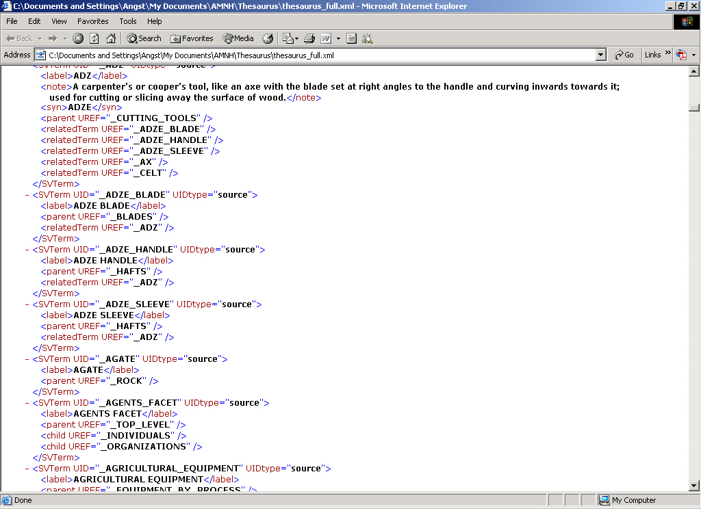The height and width of the screenshot is (509, 701).
Task: Click the label AGATE text
Action: (x=88, y=370)
